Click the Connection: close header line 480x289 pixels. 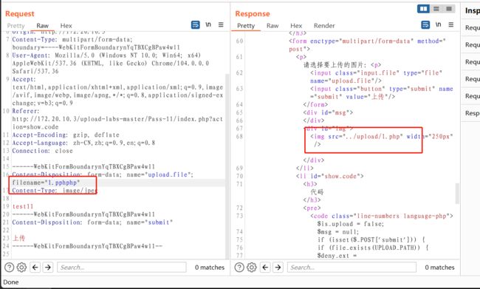pyautogui.click(x=43, y=151)
